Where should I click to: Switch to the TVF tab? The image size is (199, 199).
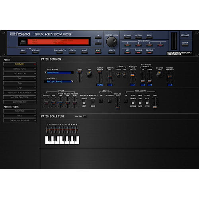click(x=20, y=78)
